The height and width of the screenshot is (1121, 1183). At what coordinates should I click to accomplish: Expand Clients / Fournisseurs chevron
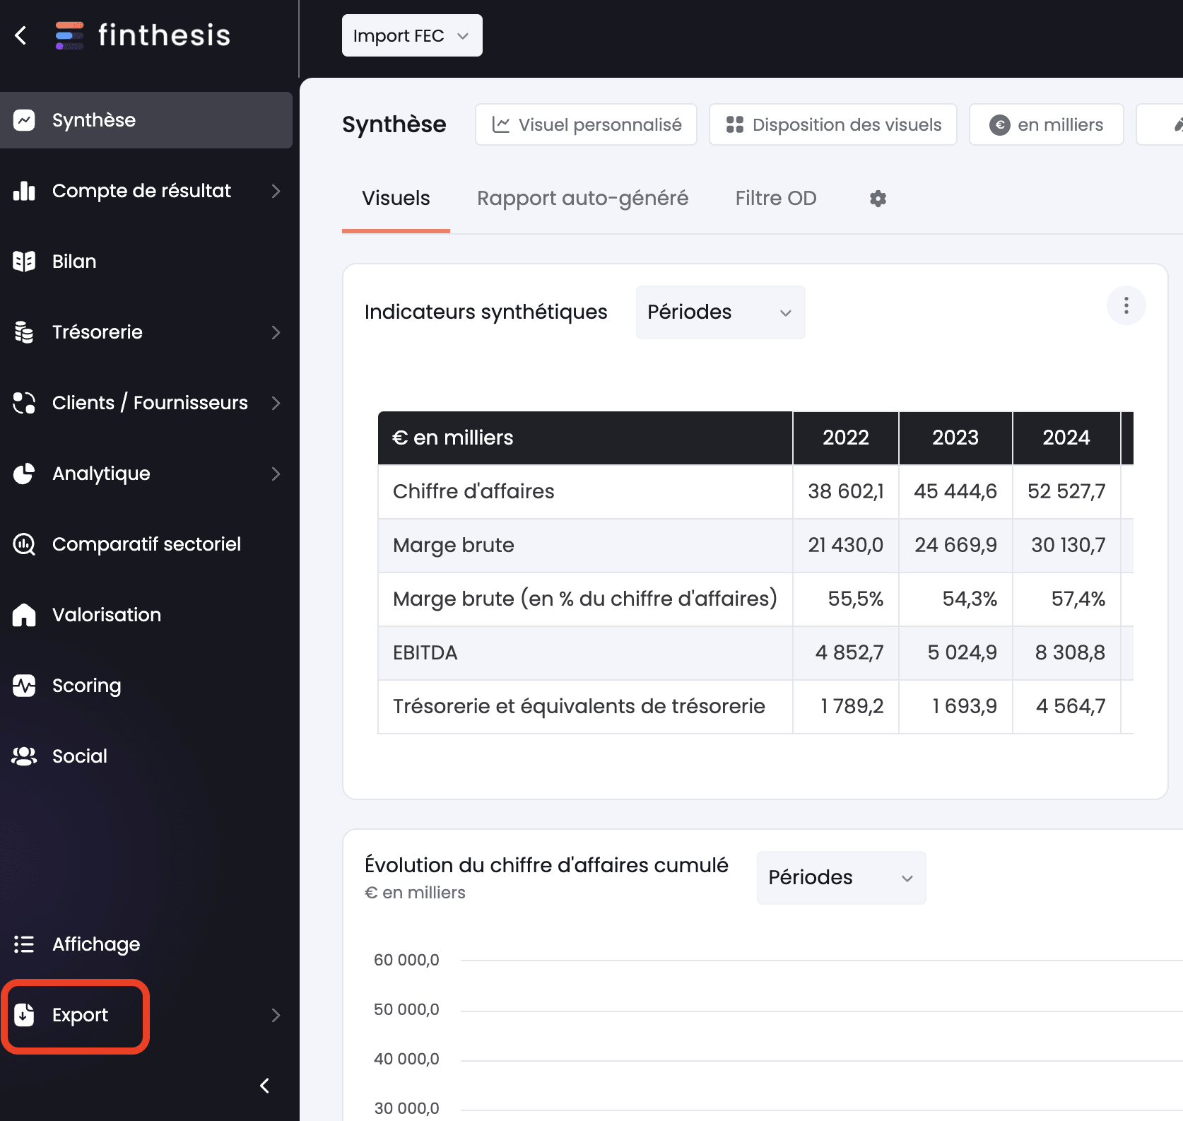pyautogui.click(x=276, y=403)
